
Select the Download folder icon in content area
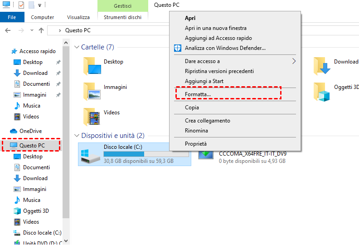pos(322,66)
